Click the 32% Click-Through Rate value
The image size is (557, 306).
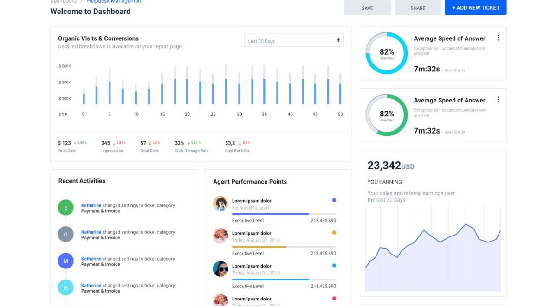pyautogui.click(x=179, y=143)
